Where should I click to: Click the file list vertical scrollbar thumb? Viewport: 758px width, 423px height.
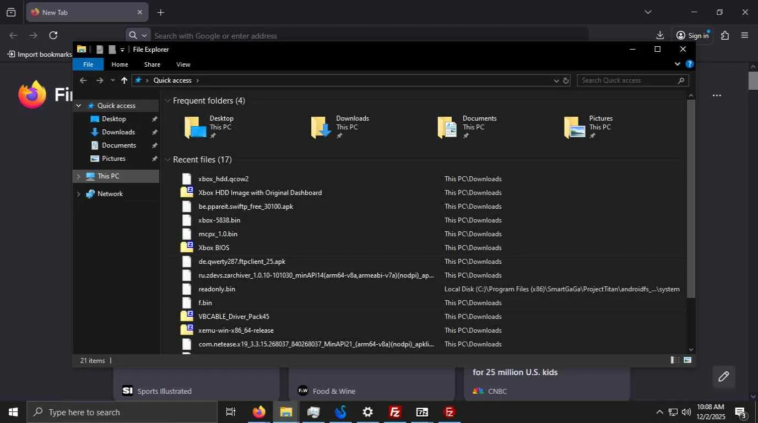[x=691, y=198]
